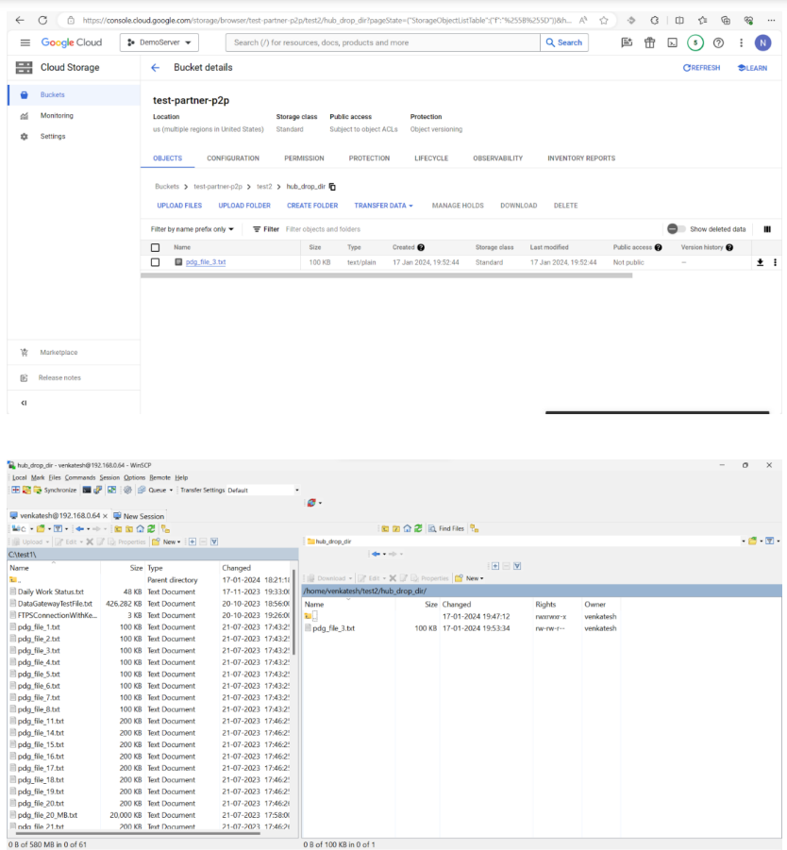Open the Cloud Shell terminal icon
The height and width of the screenshot is (850, 787).
(672, 42)
